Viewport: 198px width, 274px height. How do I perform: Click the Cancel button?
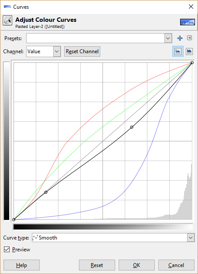(176, 265)
